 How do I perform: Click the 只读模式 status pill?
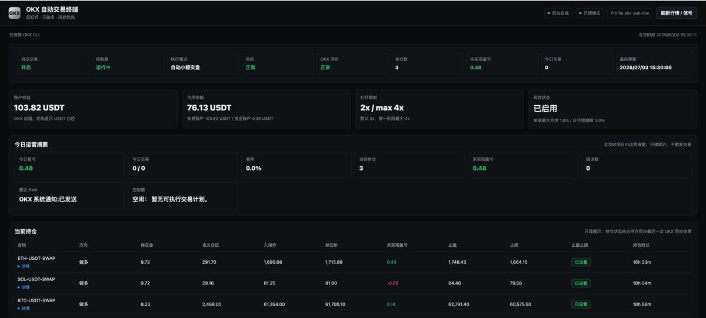coord(589,13)
